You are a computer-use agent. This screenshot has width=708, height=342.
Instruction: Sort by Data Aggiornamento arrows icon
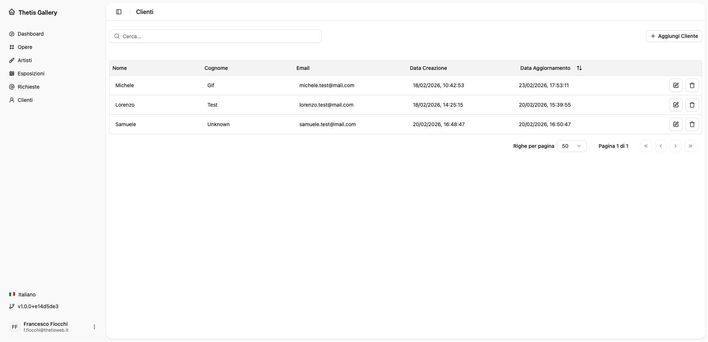click(579, 68)
